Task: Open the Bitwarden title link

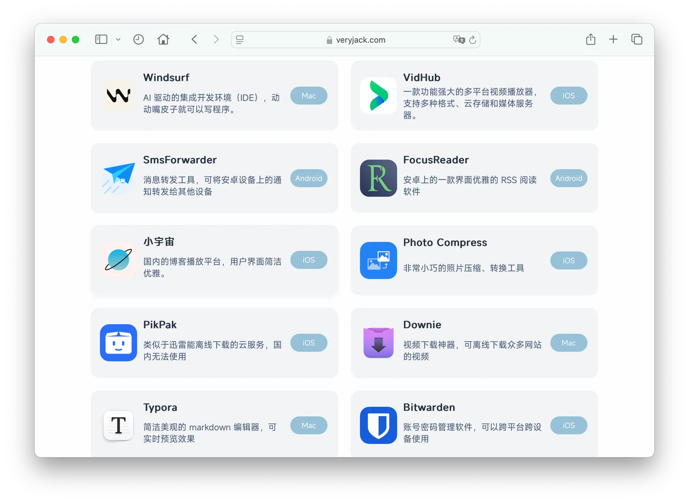Action: (429, 407)
